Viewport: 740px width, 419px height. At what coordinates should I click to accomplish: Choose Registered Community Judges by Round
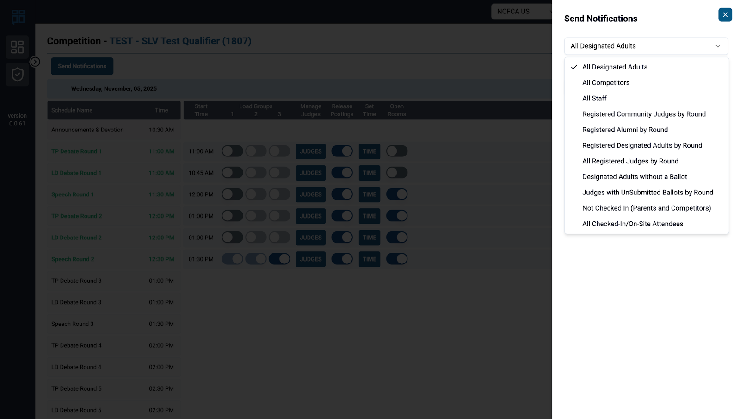[643, 114]
